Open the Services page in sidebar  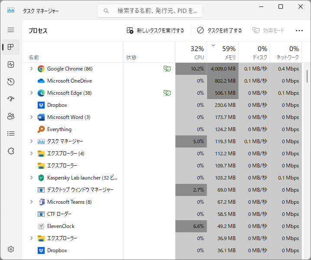point(11,151)
